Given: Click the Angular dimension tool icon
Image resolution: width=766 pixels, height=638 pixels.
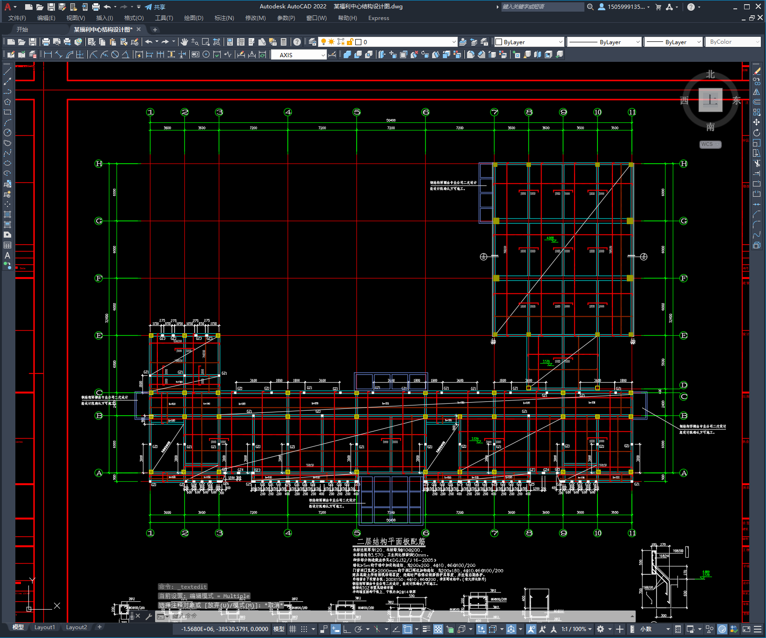Looking at the screenshot, I should coord(125,54).
